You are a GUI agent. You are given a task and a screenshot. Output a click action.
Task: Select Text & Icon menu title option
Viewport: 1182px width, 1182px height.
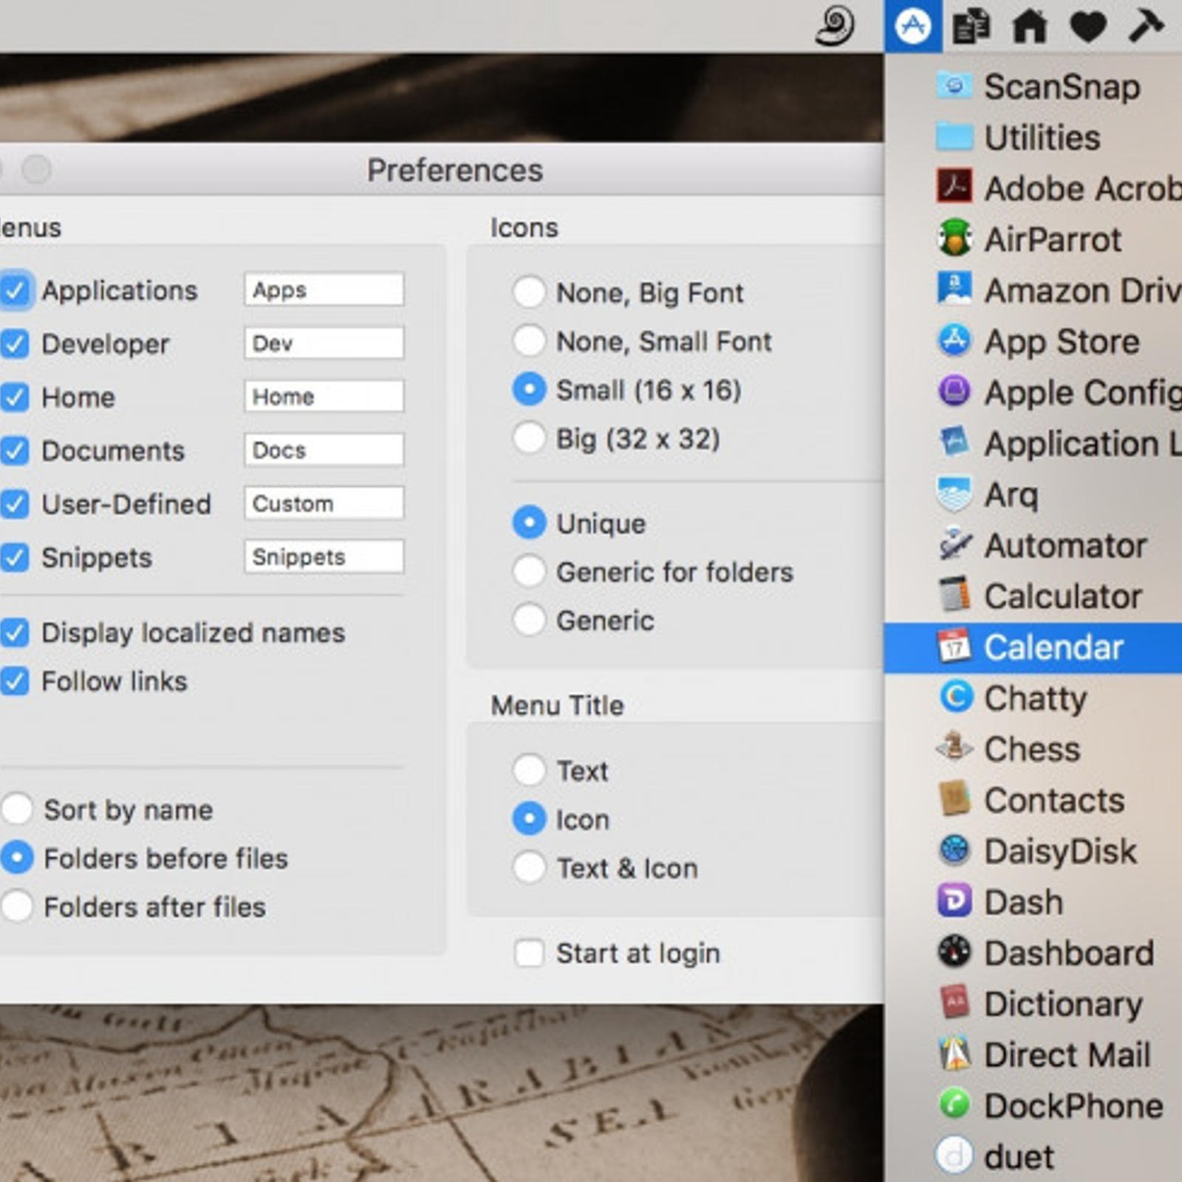click(x=530, y=868)
